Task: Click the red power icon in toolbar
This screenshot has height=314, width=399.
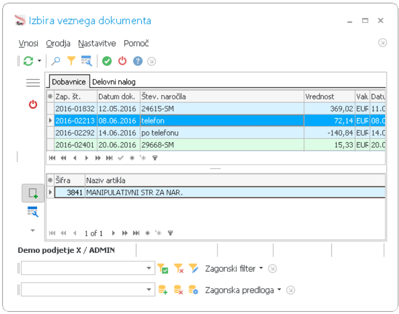Action: (122, 61)
